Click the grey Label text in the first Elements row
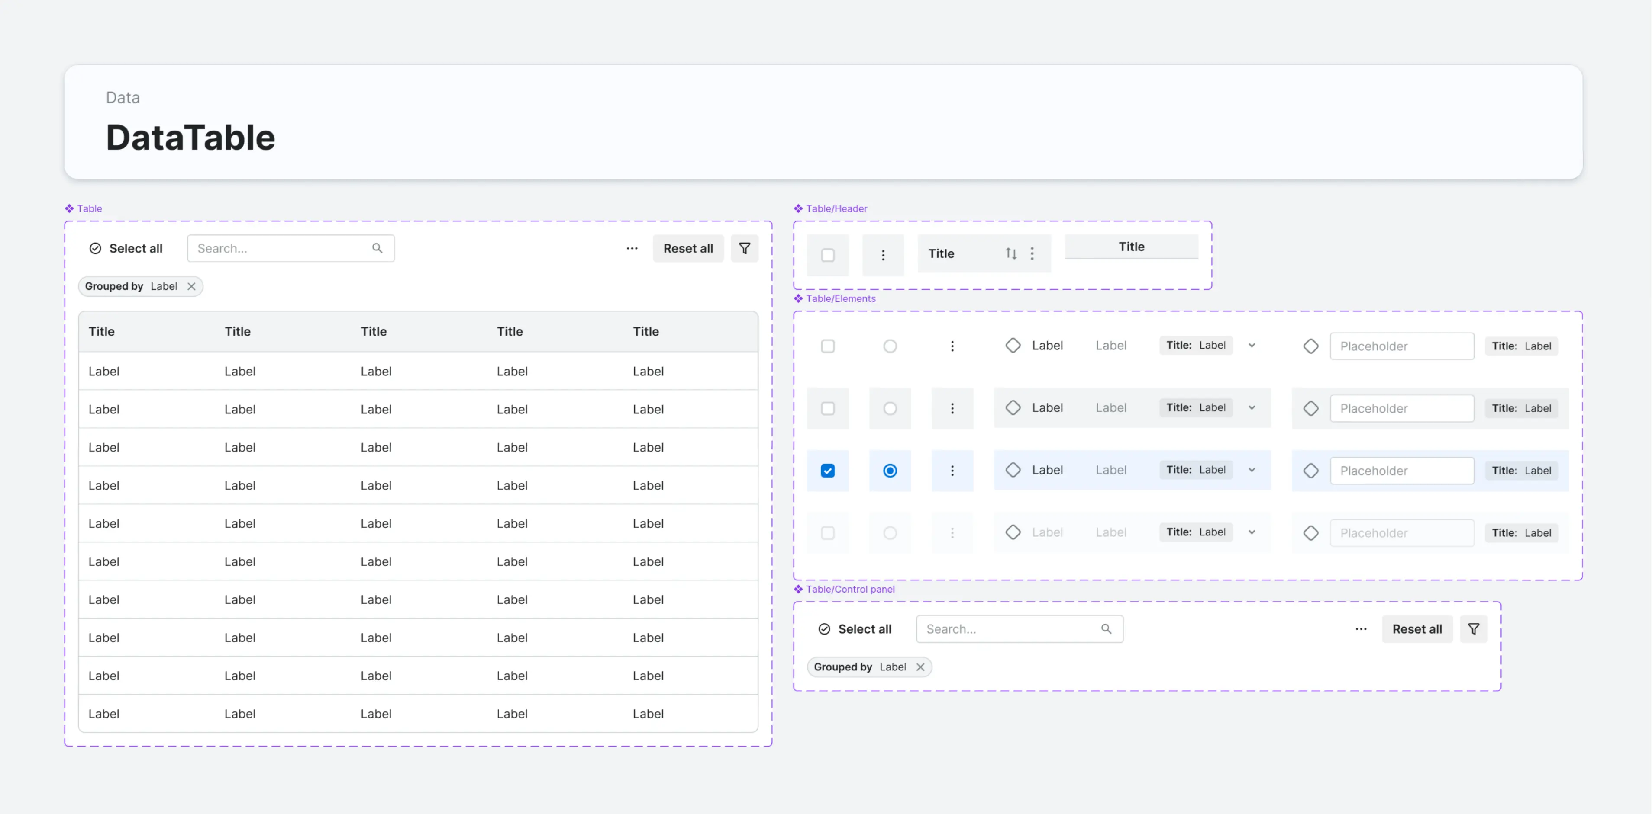 click(1111, 346)
